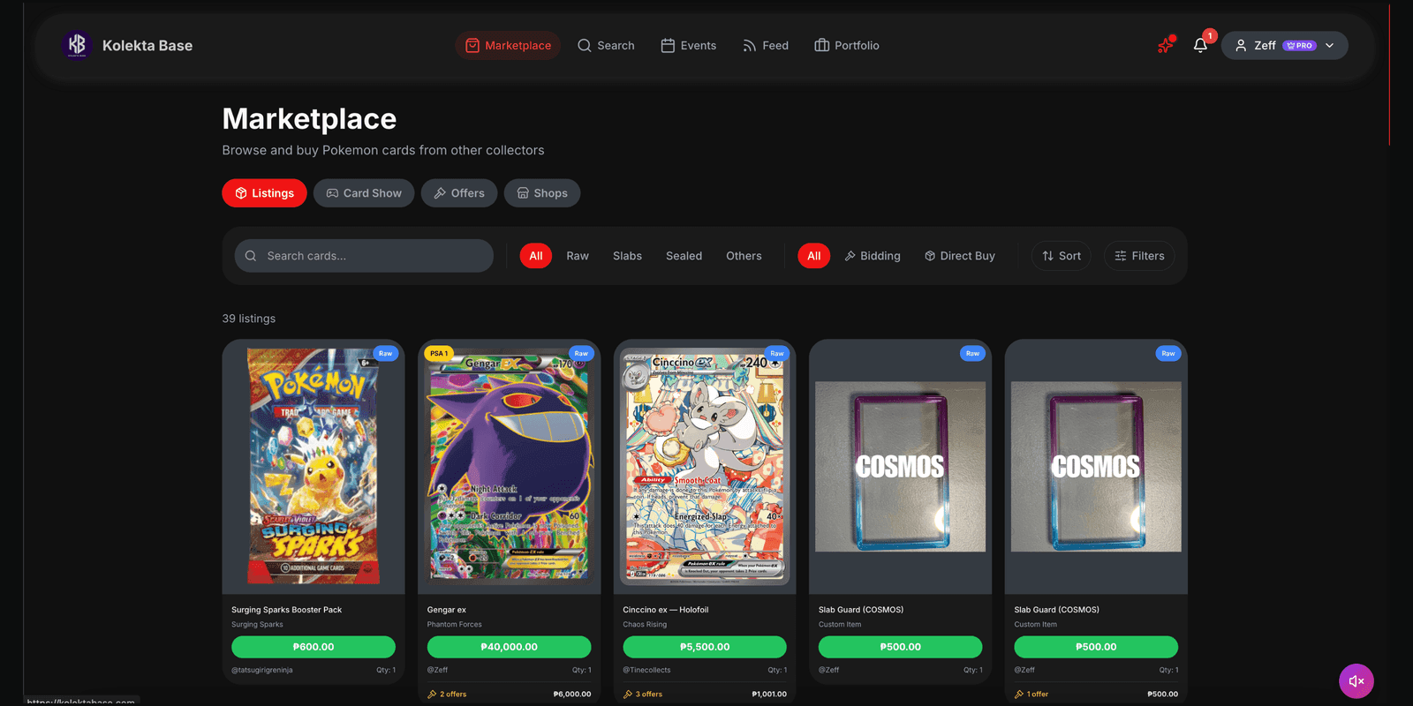Select the All category filter
This screenshot has width=1413, height=706.
point(536,256)
